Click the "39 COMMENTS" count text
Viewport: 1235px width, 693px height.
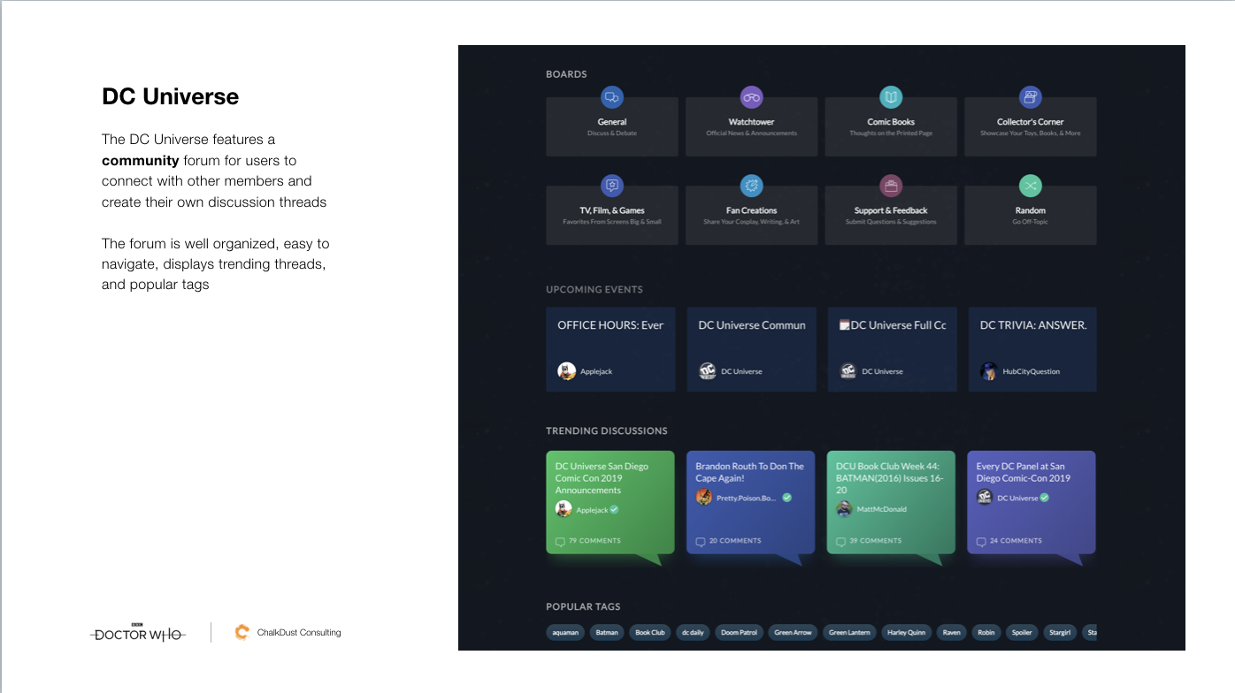click(x=876, y=541)
